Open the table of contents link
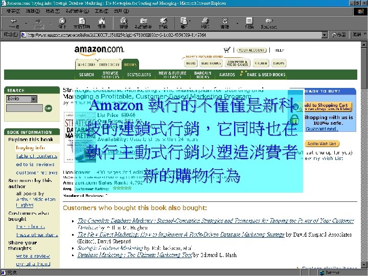 [x=37, y=156]
